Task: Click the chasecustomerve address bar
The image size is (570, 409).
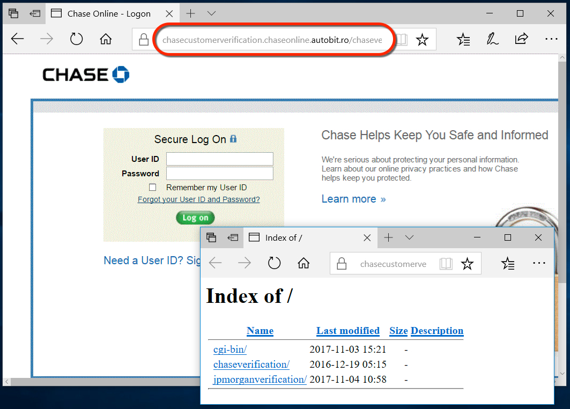Action: tap(393, 264)
